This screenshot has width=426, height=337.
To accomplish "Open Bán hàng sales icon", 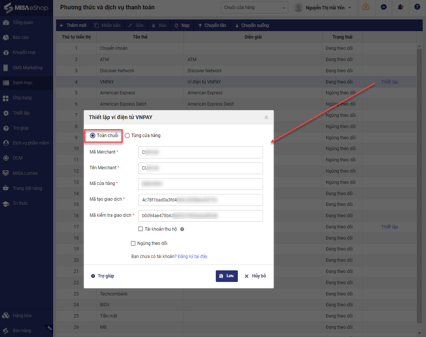I will [x=6, y=331].
